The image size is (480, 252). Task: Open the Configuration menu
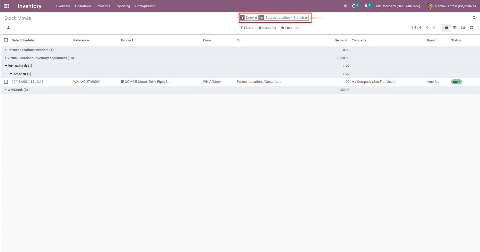pos(145,6)
